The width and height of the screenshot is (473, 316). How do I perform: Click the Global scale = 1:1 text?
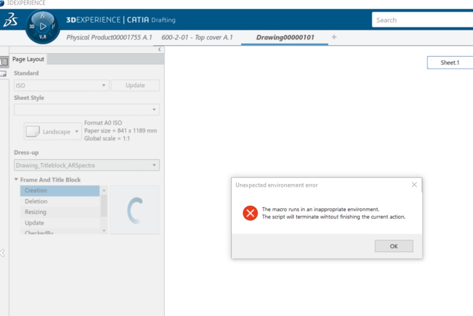[107, 139]
